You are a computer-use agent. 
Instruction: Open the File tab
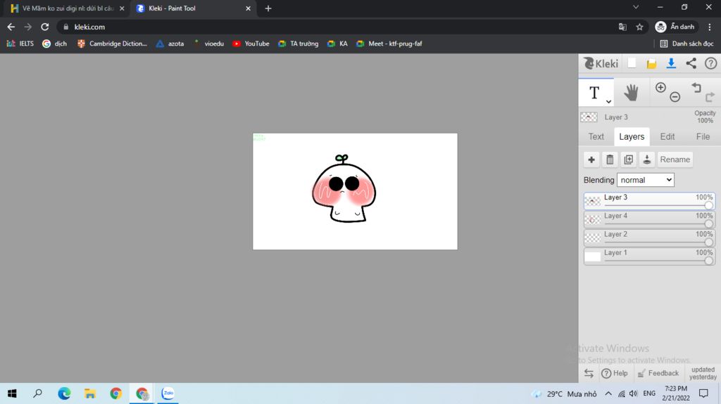(x=703, y=136)
